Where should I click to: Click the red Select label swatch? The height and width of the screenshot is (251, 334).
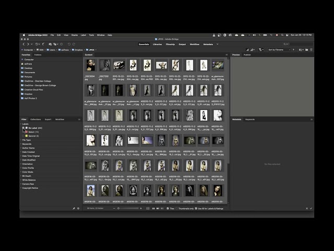tap(27, 132)
